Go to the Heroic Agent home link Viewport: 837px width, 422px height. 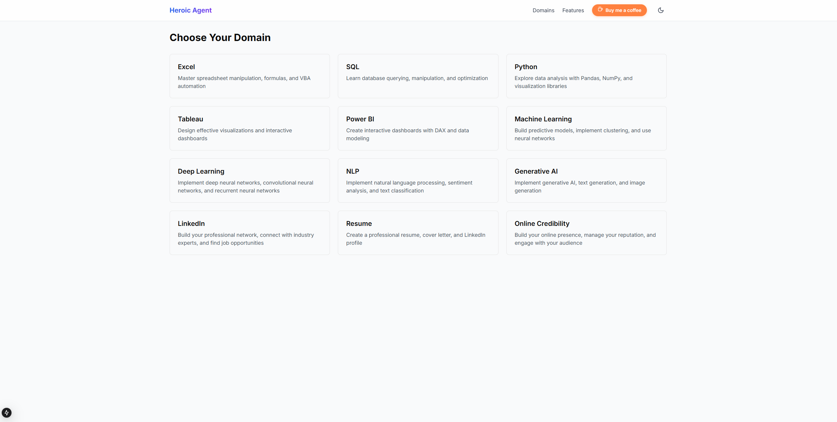click(190, 10)
